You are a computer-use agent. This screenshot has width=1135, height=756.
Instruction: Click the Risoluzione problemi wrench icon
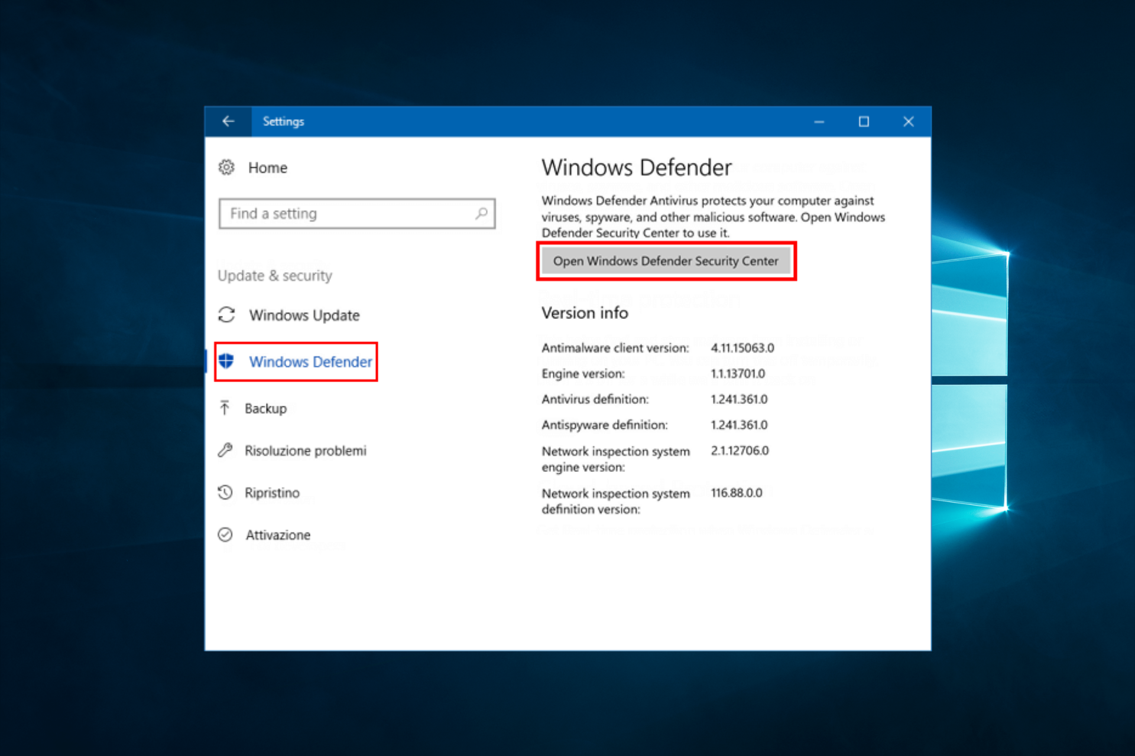225,450
